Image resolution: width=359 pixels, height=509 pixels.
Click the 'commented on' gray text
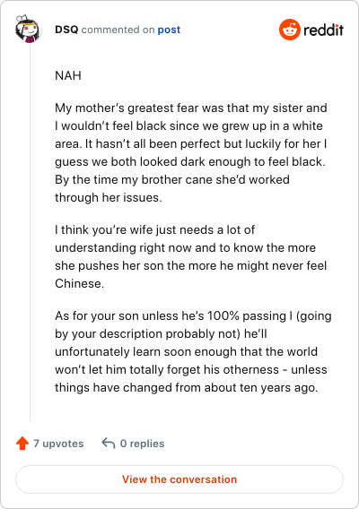point(118,30)
